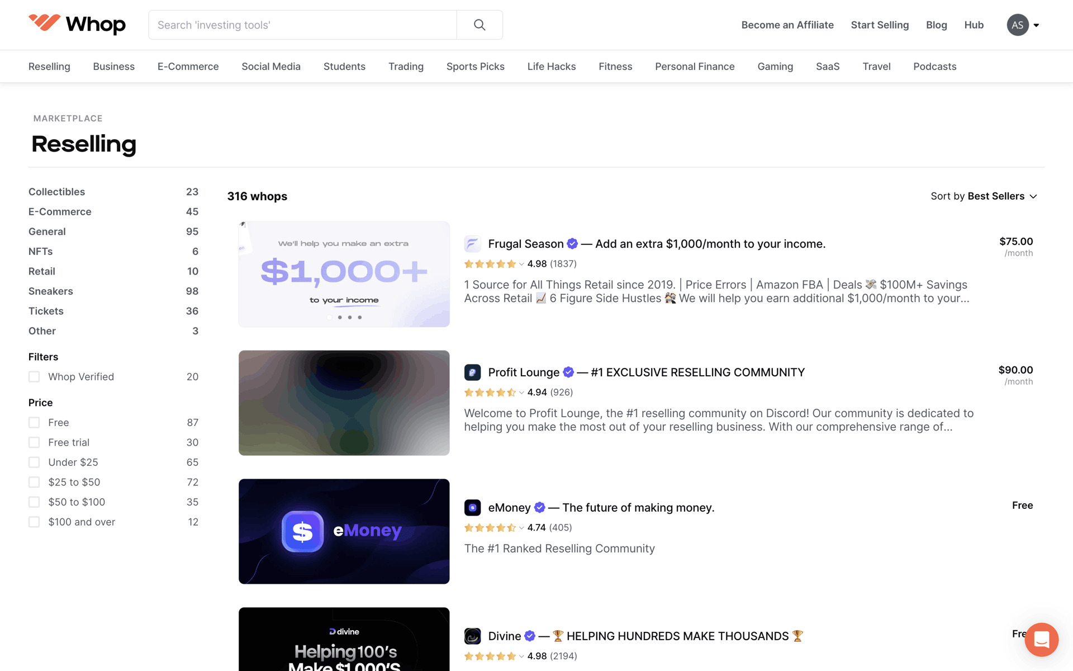Toggle the Whop Verified filter checkbox
Image resolution: width=1073 pixels, height=671 pixels.
[34, 377]
